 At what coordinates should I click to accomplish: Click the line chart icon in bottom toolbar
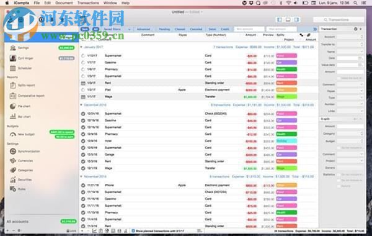pyautogui.click(x=94, y=231)
